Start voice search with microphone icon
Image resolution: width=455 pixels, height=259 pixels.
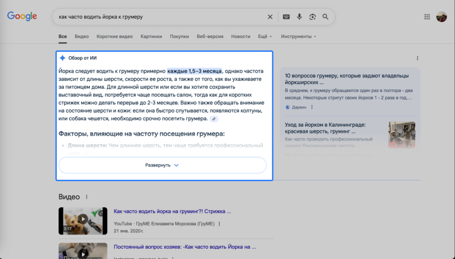pyautogui.click(x=299, y=17)
